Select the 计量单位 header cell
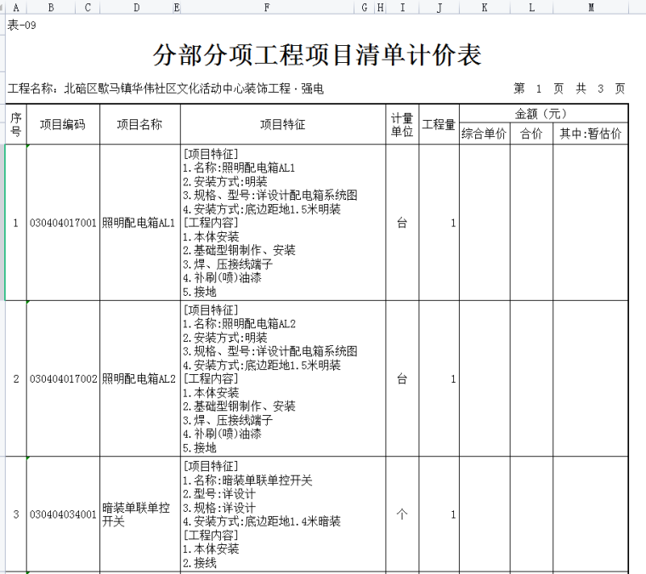 tap(402, 124)
